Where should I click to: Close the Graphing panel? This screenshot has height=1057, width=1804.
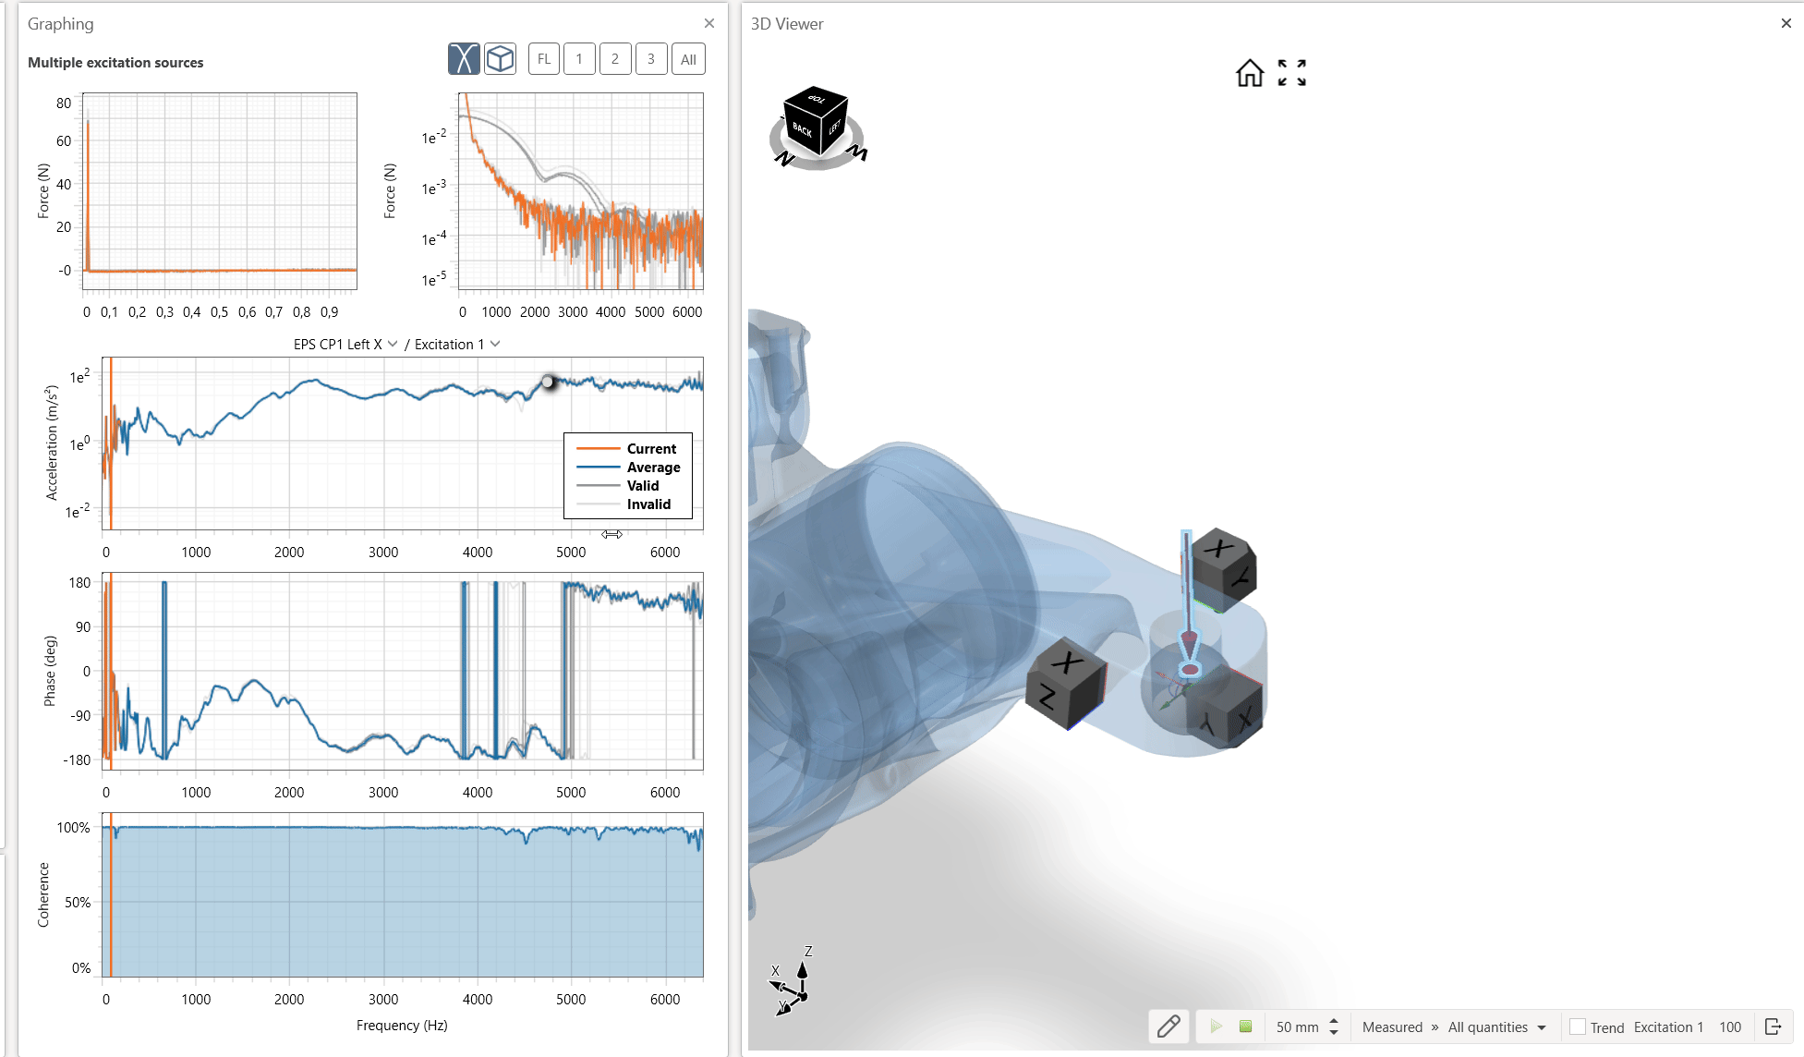pos(709,23)
